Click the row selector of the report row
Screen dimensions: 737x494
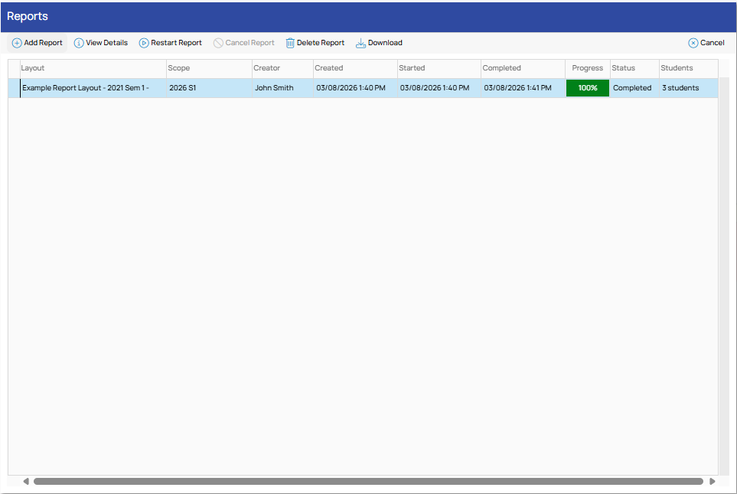tap(14, 88)
